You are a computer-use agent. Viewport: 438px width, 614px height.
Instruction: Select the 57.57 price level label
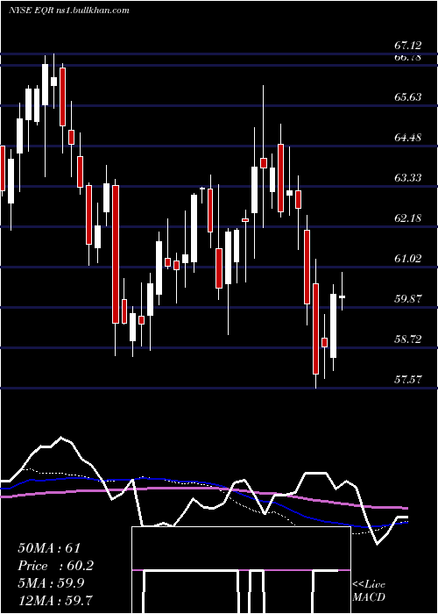(408, 380)
